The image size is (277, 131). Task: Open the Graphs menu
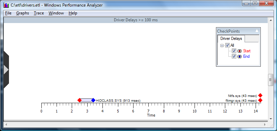(22, 13)
